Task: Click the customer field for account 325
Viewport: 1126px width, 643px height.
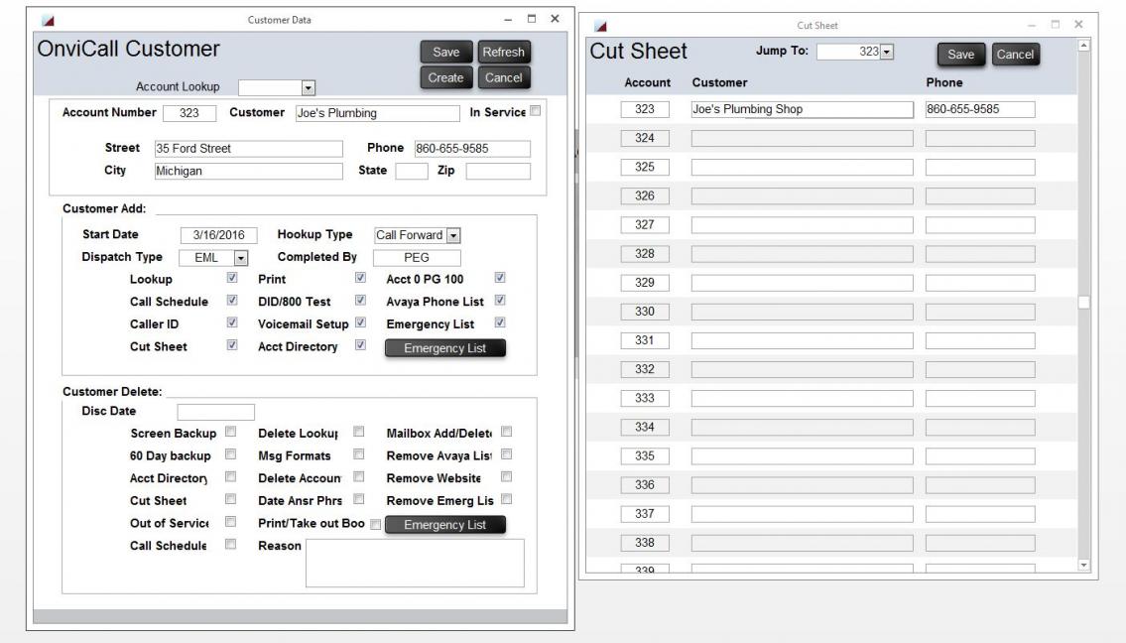Action: [803, 168]
